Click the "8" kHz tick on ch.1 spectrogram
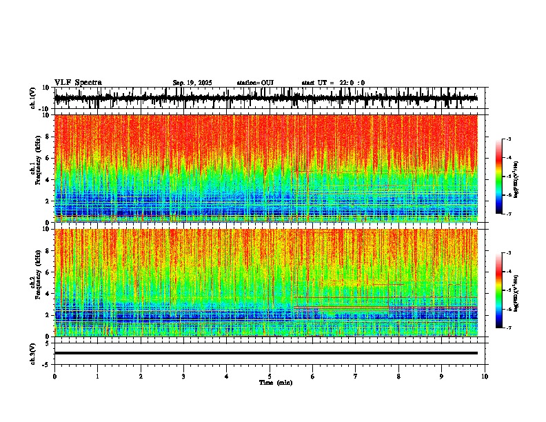The image size is (546, 422). click(48, 137)
